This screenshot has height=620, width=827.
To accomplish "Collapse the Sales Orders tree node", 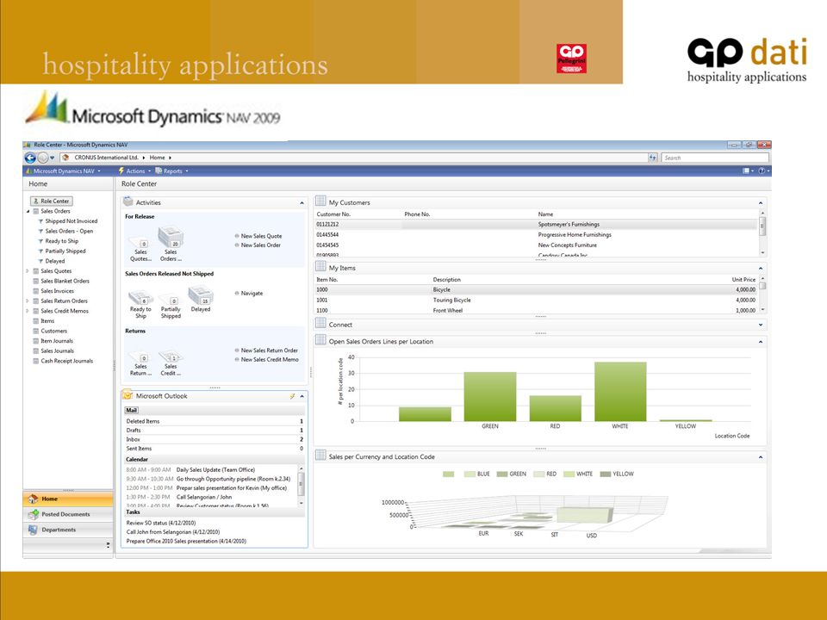I will (x=28, y=212).
